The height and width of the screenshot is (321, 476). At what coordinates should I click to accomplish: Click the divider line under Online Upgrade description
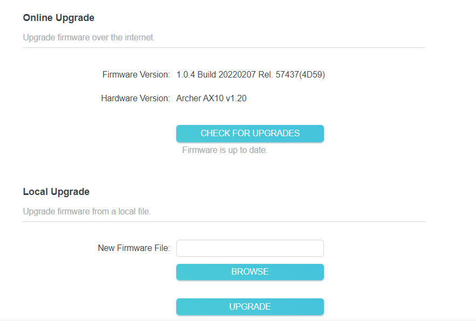coord(224,47)
